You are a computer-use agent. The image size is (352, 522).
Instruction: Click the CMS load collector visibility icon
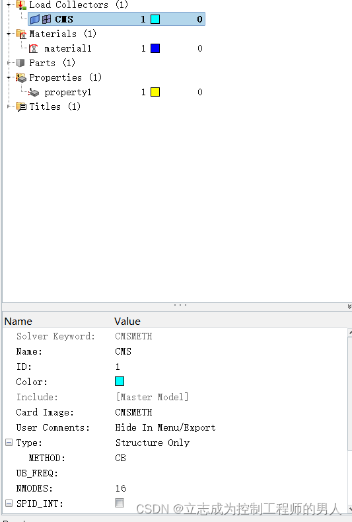(x=35, y=19)
